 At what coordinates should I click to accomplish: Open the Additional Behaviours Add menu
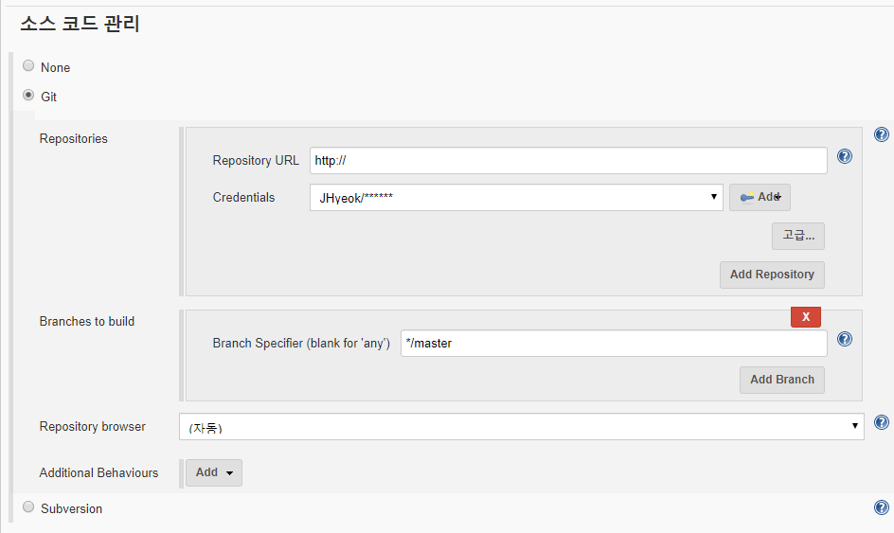213,472
